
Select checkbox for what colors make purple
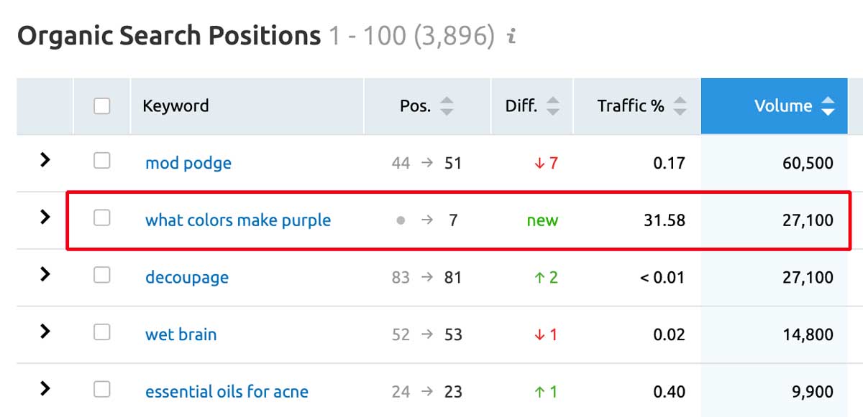coord(102,217)
